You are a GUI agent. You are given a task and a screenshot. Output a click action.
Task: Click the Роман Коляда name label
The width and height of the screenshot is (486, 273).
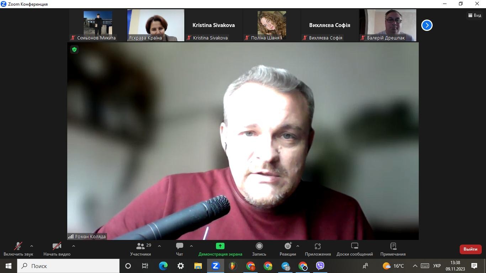(x=90, y=236)
